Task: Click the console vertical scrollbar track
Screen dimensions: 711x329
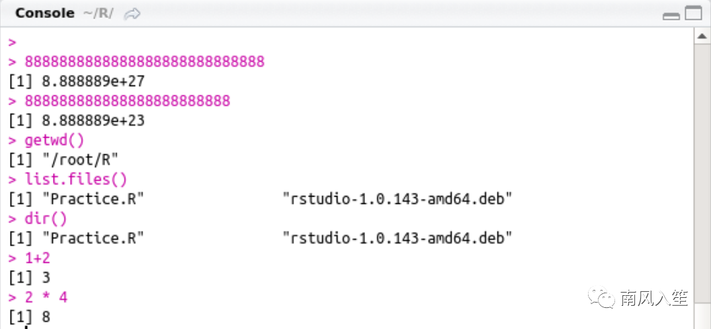Action: point(702,186)
